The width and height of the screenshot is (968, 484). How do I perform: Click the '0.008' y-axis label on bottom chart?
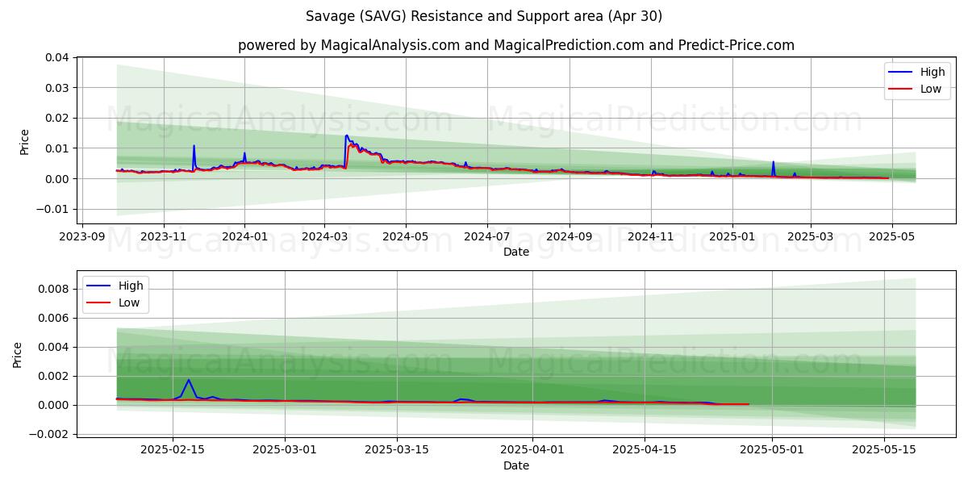54,289
